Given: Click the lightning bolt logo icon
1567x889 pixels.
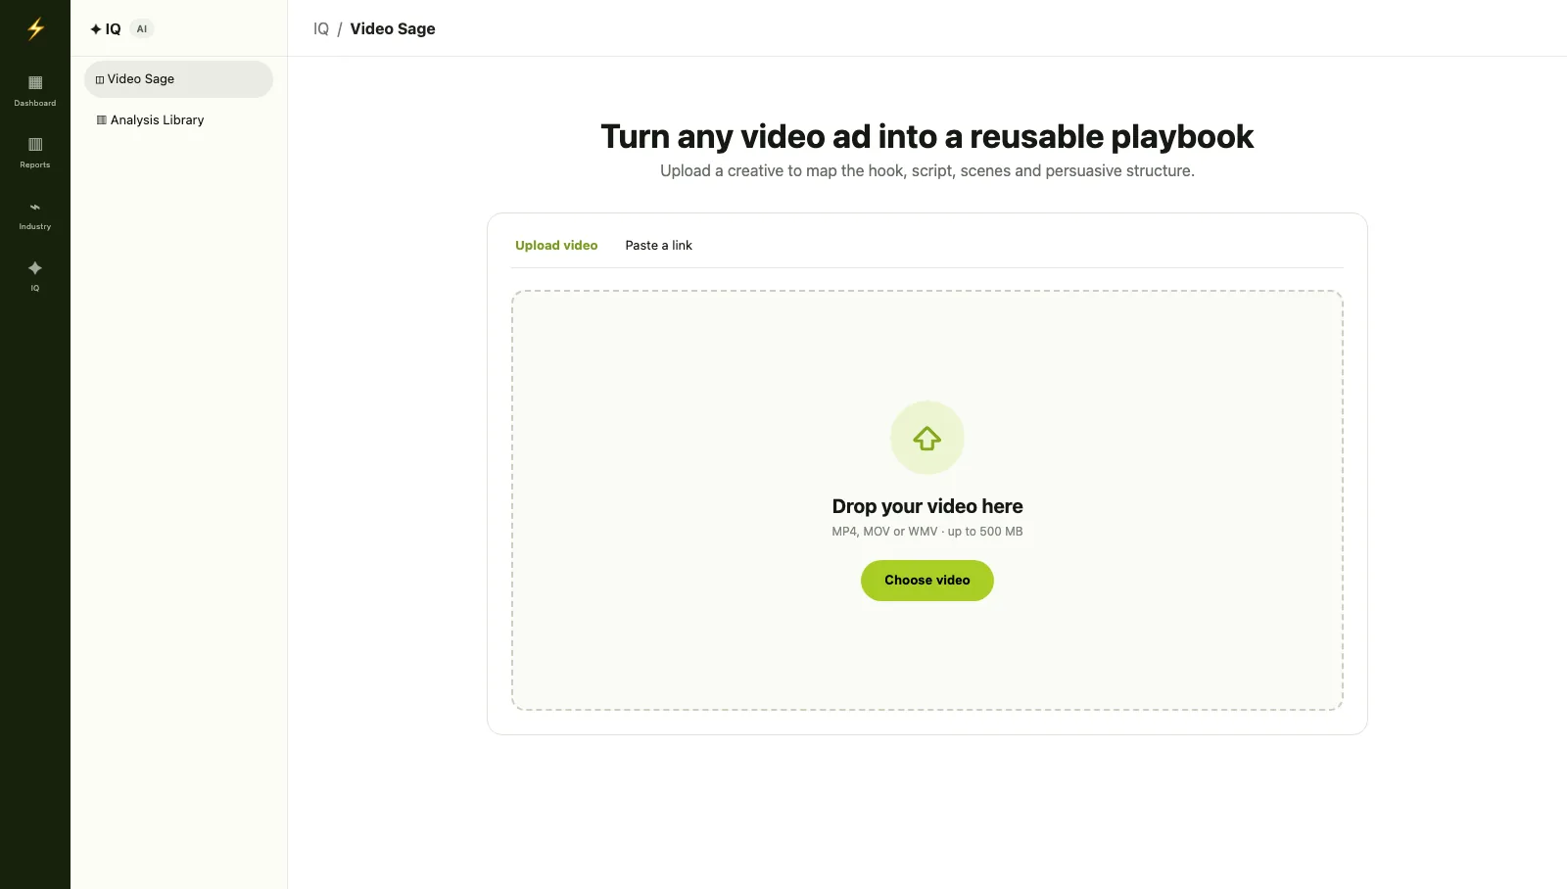Looking at the screenshot, I should tap(35, 28).
